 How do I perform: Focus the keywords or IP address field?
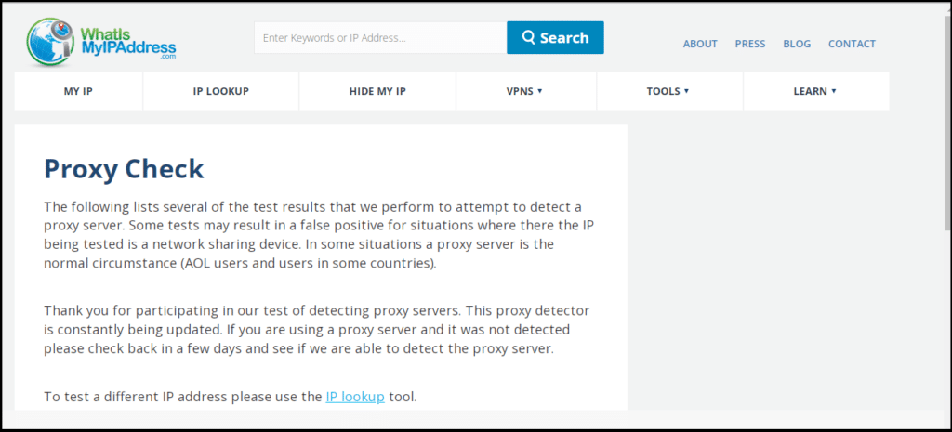click(380, 37)
